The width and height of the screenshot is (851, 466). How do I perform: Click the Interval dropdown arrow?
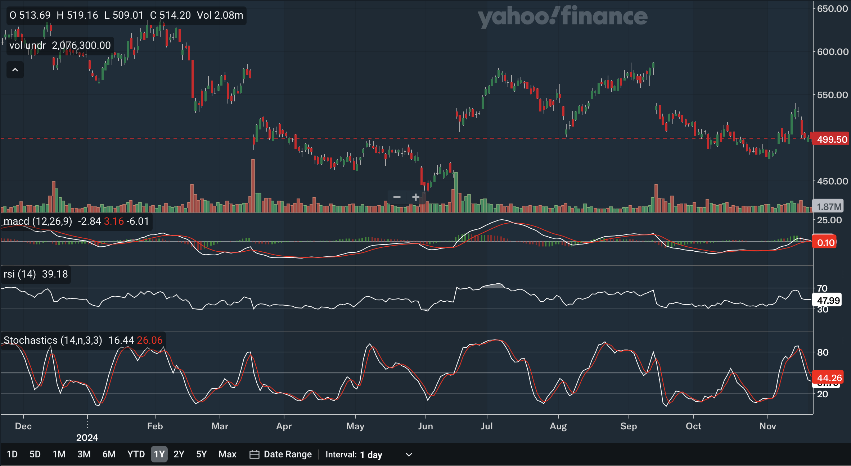(x=409, y=454)
